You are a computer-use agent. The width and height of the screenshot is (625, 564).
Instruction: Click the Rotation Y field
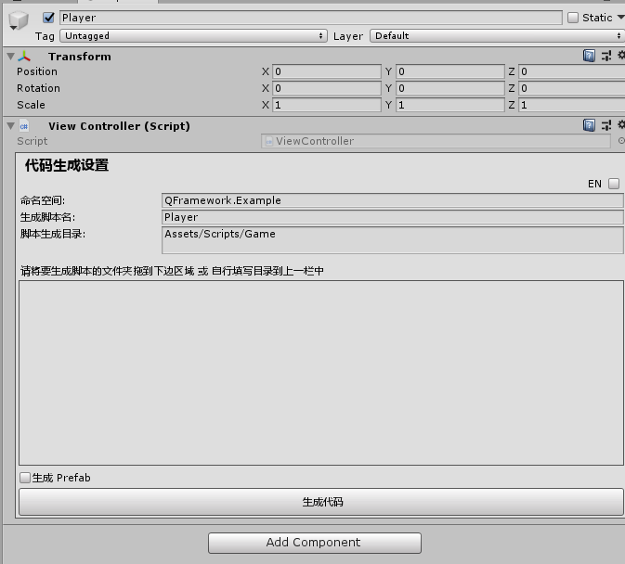(450, 88)
